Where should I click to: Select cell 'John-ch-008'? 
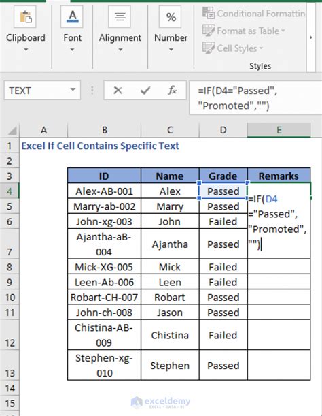pos(104,312)
